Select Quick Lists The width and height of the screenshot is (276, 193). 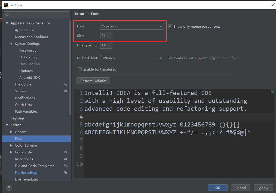[23, 105]
